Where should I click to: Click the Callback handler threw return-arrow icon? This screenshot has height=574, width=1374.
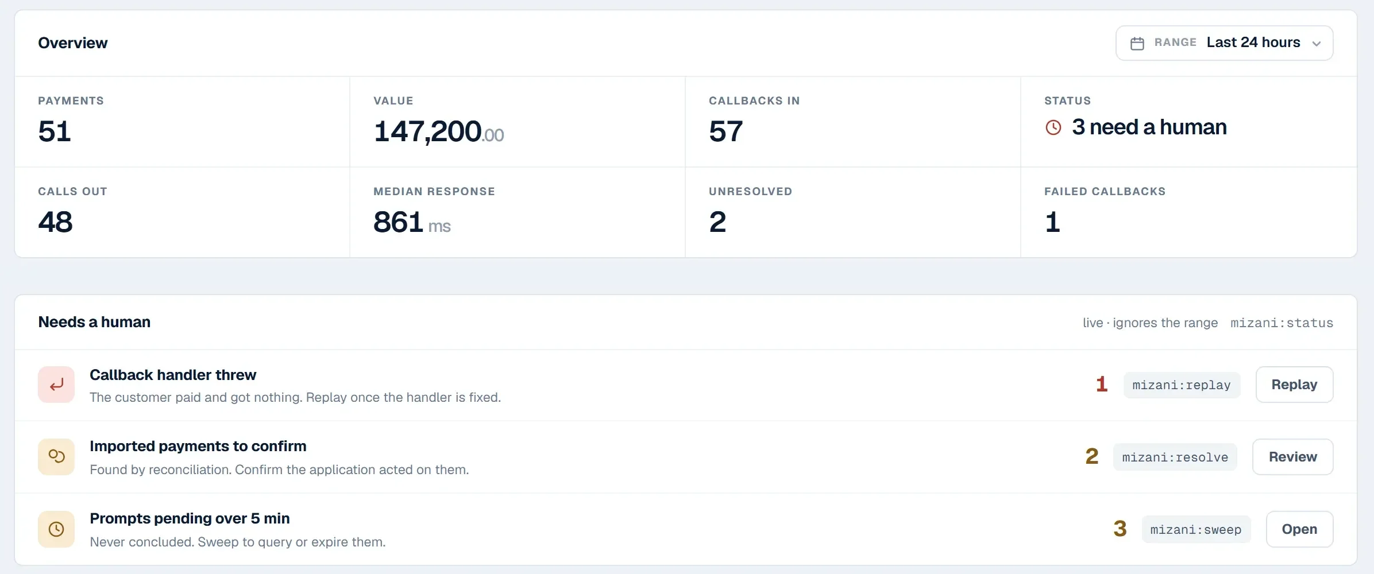56,385
